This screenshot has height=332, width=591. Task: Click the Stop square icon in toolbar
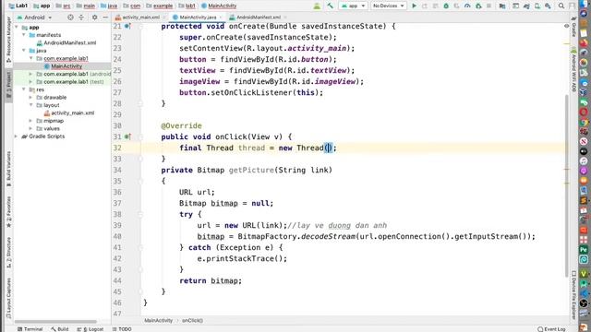(x=488, y=6)
